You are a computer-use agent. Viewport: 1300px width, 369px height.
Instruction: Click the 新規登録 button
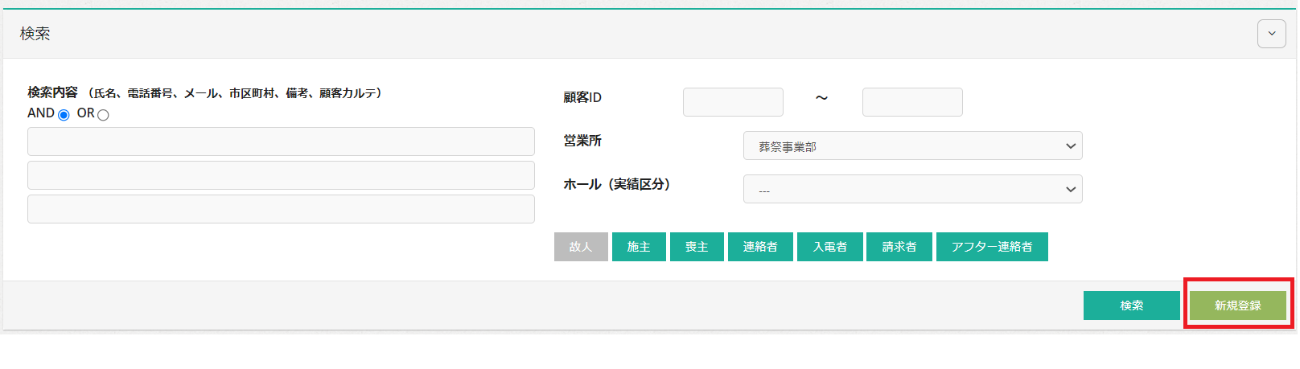[x=1237, y=305]
